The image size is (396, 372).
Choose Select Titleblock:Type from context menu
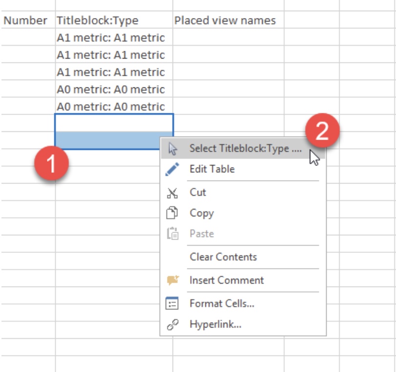click(x=243, y=148)
